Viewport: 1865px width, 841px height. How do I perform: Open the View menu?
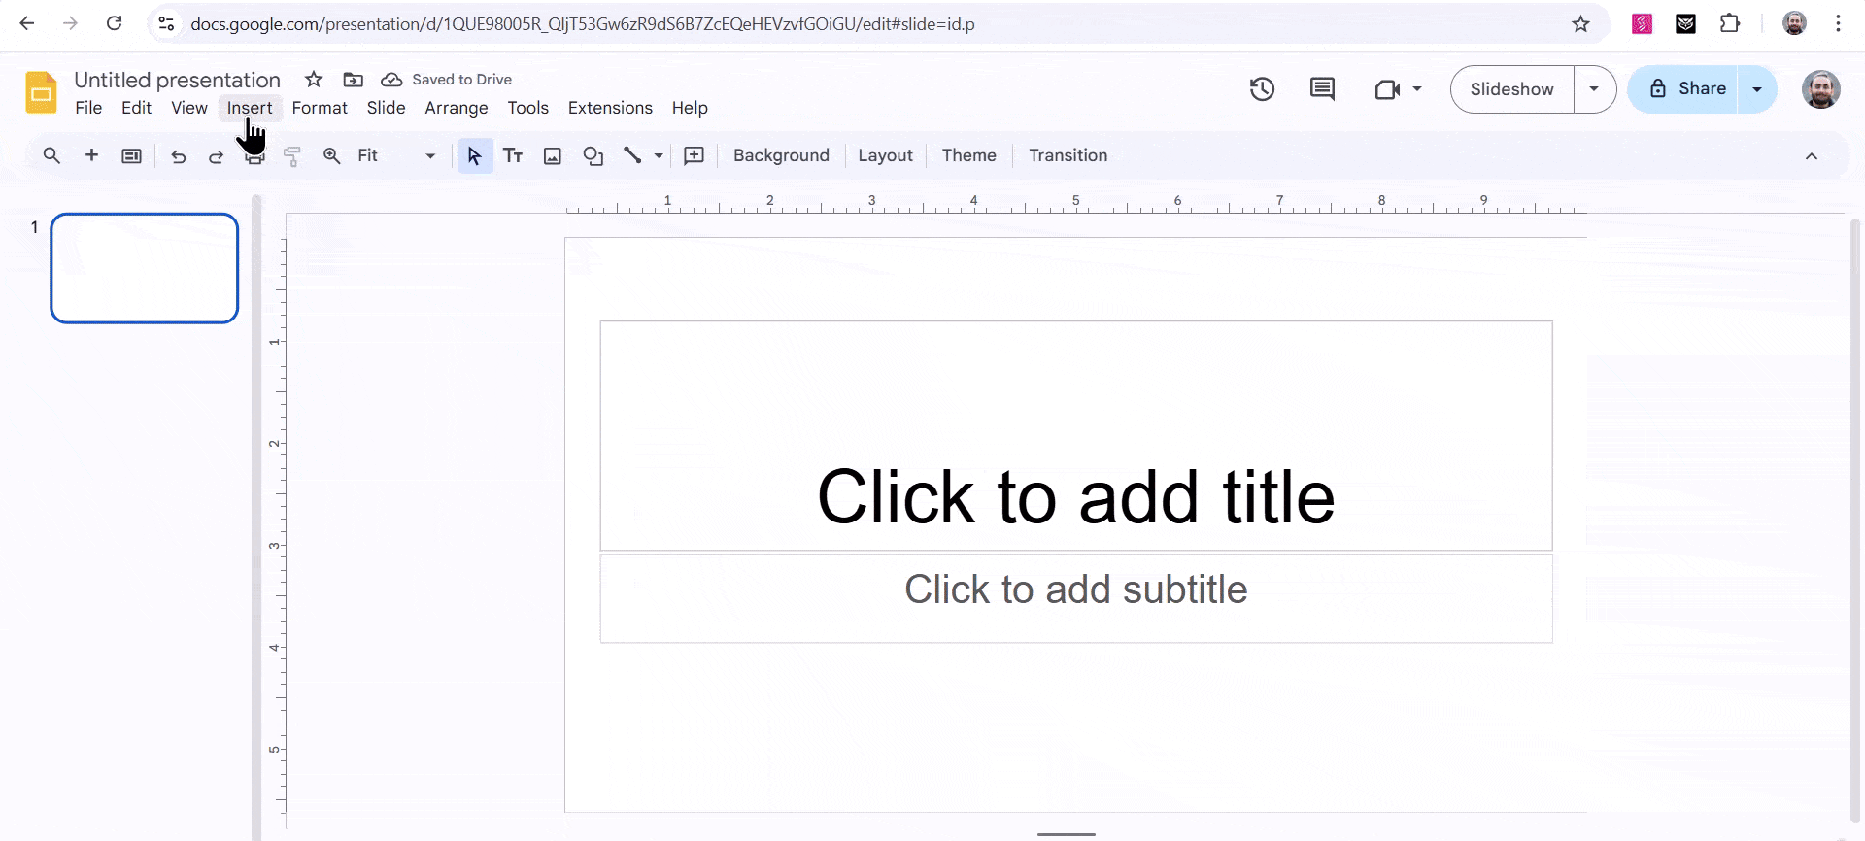[x=189, y=108]
